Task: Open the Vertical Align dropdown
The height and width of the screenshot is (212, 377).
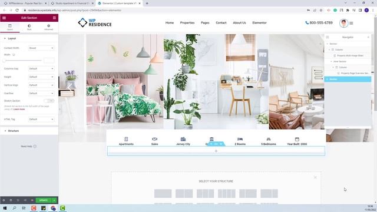Action: pyautogui.click(x=41, y=85)
